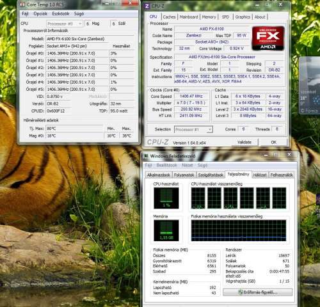Screen dimensions: 320x307
Task: Click the weather gadget on the desktop
Action: (310, 85)
